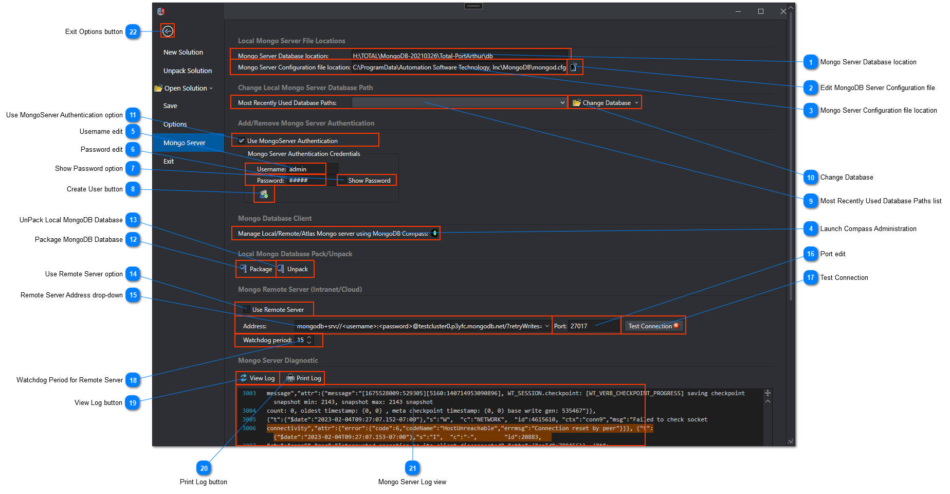Click the folder icon beside Open Solution
950x494 pixels.
158,88
